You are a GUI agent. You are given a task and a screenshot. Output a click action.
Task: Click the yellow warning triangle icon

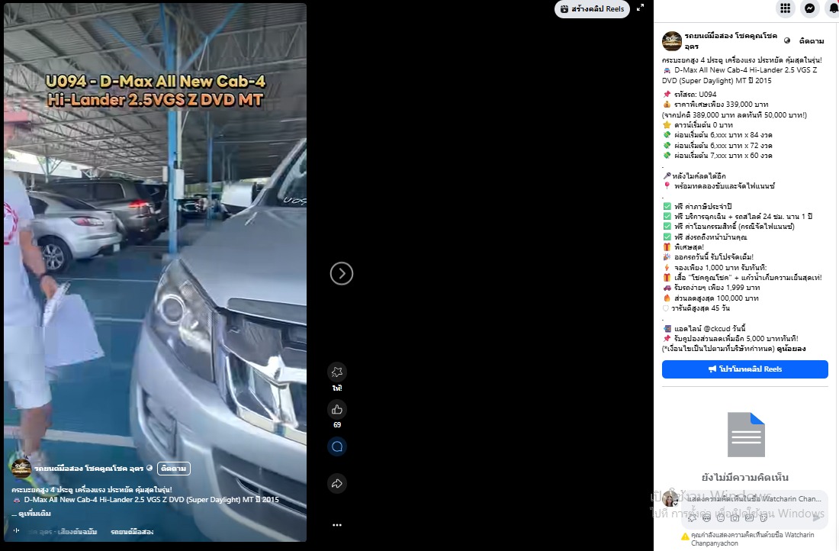pos(685,536)
